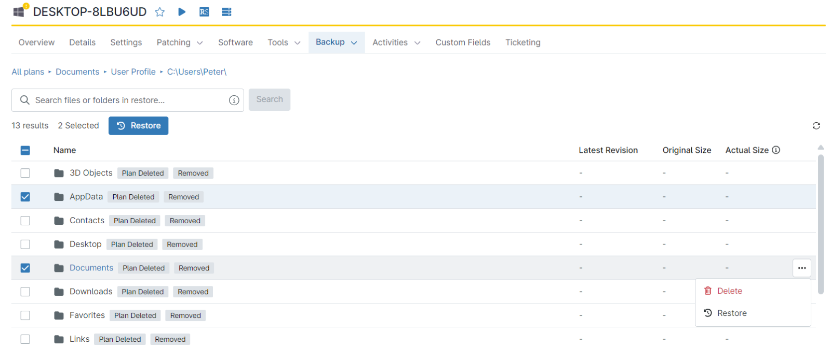Go to Documents breadcrumb link

[77, 72]
